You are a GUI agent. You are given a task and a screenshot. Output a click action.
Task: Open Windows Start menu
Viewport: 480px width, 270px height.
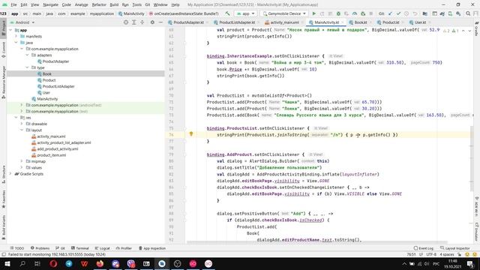(7, 263)
